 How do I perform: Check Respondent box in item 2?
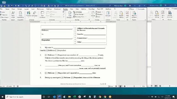coord(56,55)
